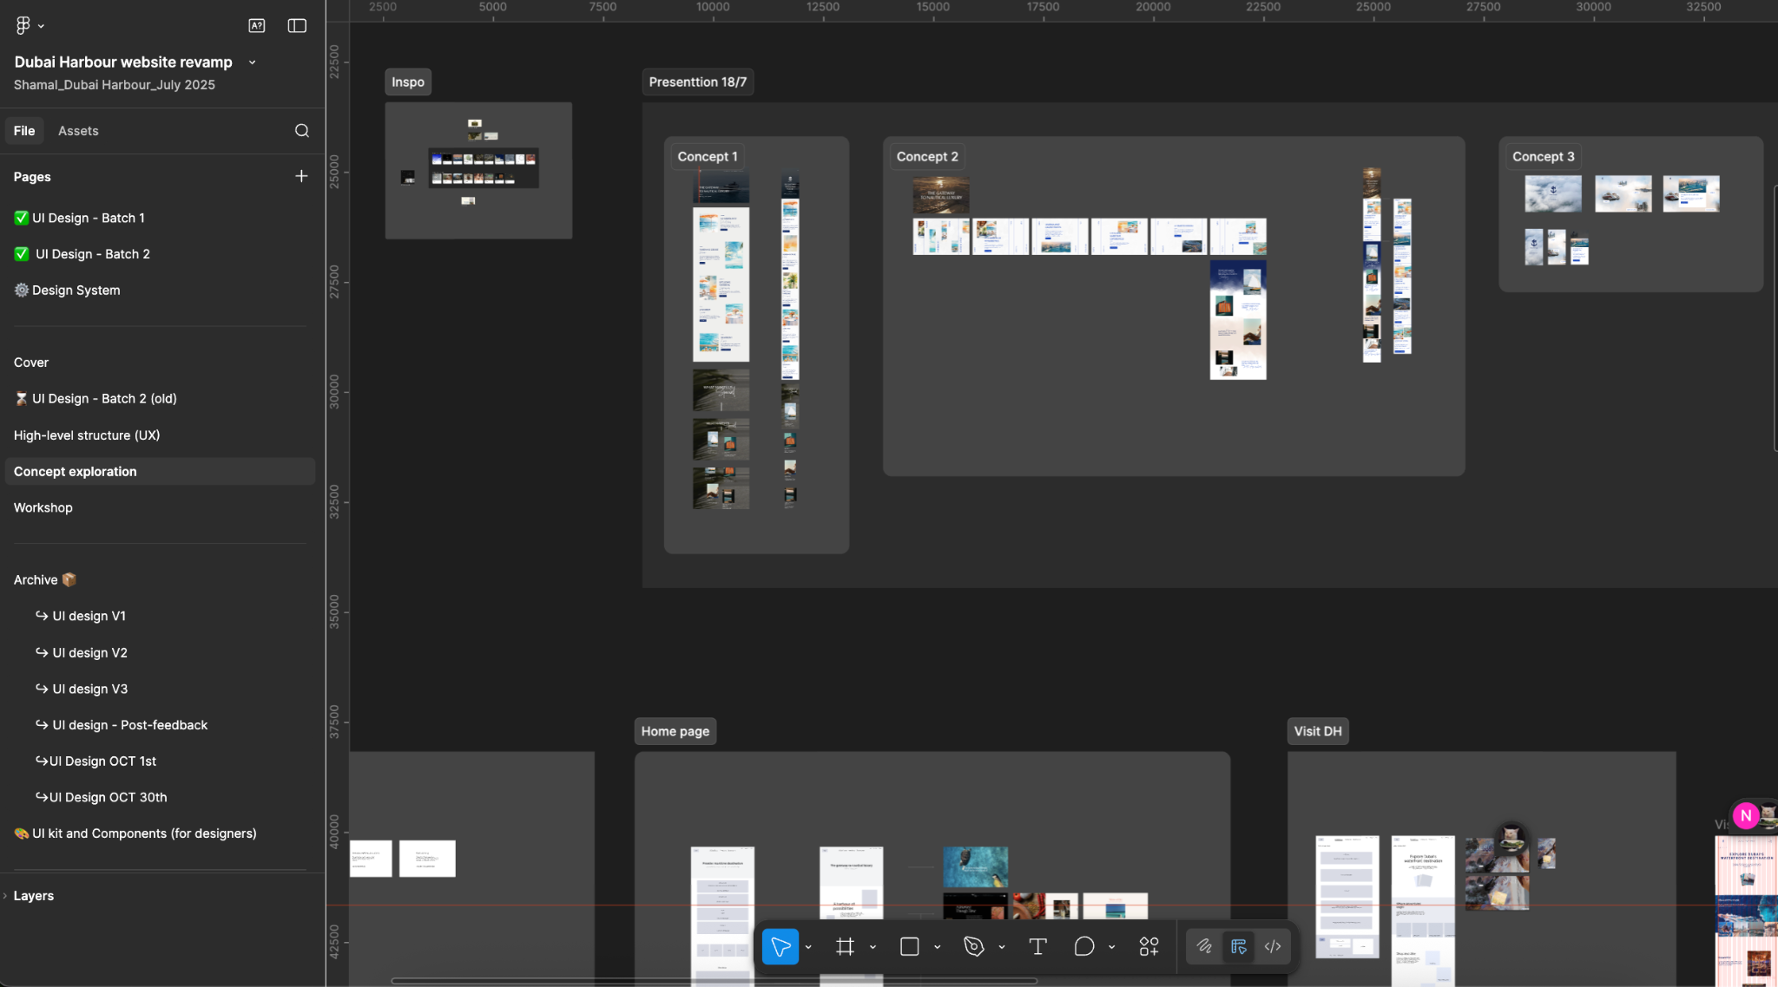The height and width of the screenshot is (987, 1778).
Task: Open the Actions components tool
Action: coord(1149,946)
